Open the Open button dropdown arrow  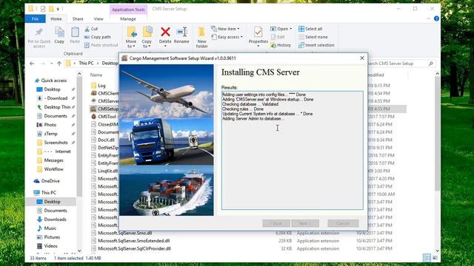pos(291,29)
